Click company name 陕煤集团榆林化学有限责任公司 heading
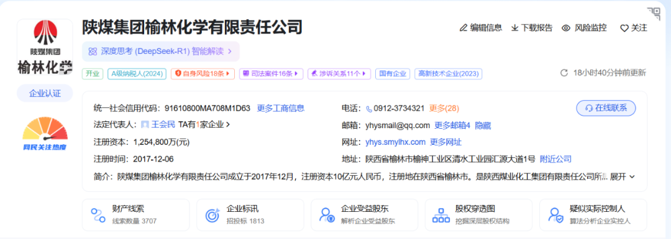Viewport: 671px width, 239px height. (192, 27)
